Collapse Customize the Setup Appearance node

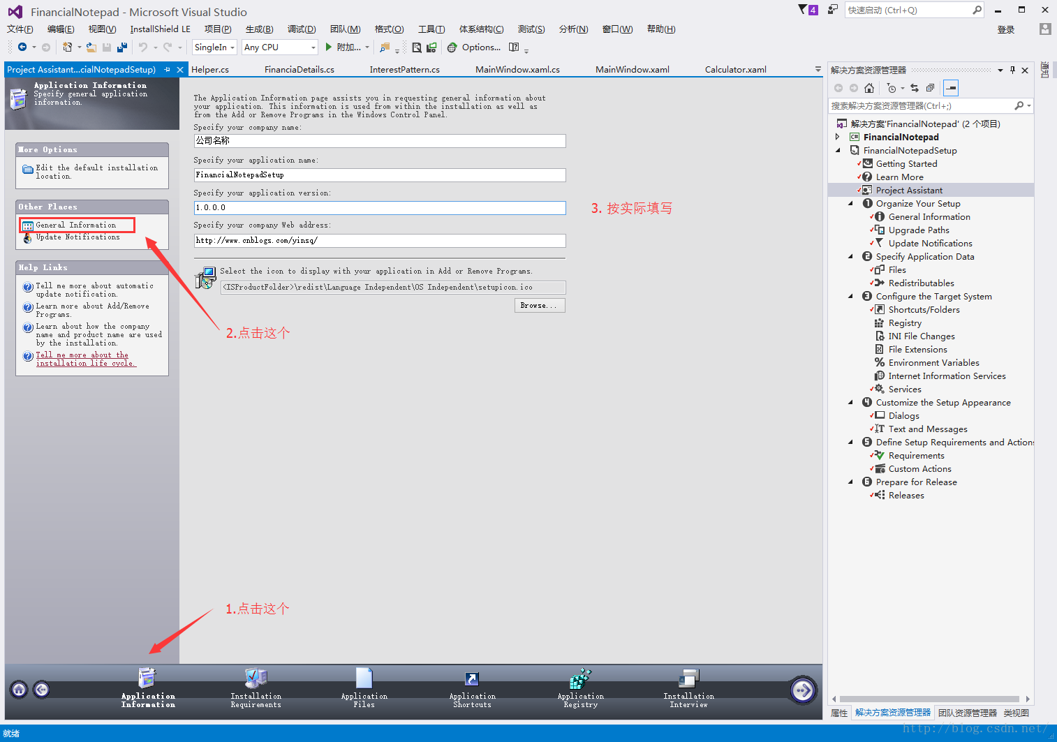pyautogui.click(x=850, y=402)
